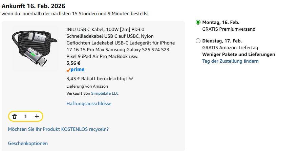Click the GRATIS Amazon-Liefertag label

click(x=230, y=48)
